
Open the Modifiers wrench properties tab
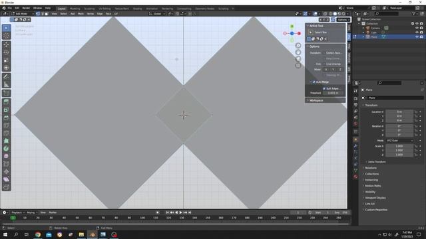(x=355, y=146)
